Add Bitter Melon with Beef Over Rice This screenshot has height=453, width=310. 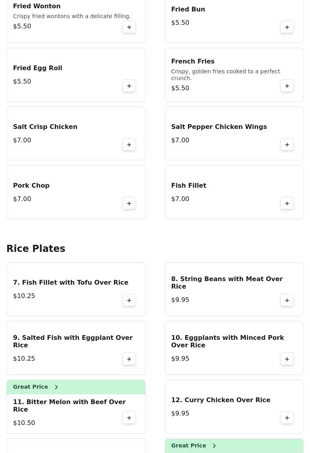pyautogui.click(x=129, y=418)
